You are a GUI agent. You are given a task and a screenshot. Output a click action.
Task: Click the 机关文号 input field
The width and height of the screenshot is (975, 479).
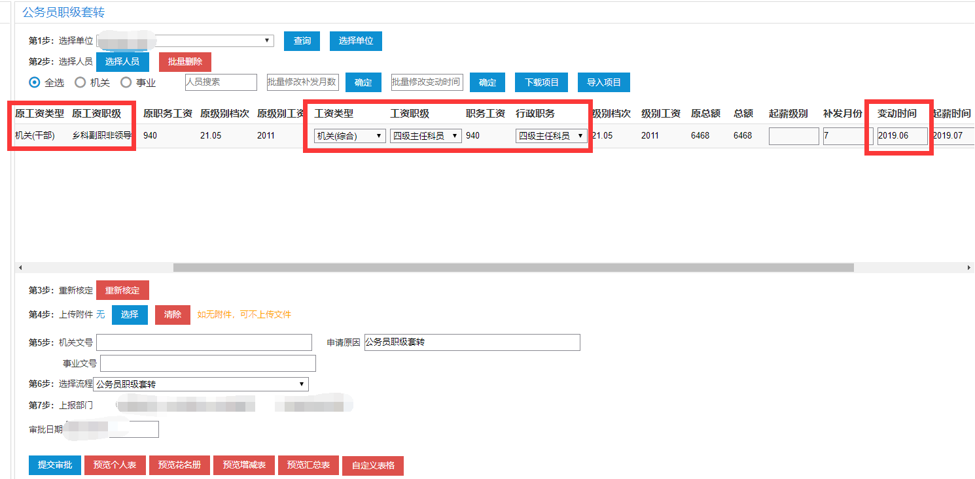pyautogui.click(x=204, y=342)
